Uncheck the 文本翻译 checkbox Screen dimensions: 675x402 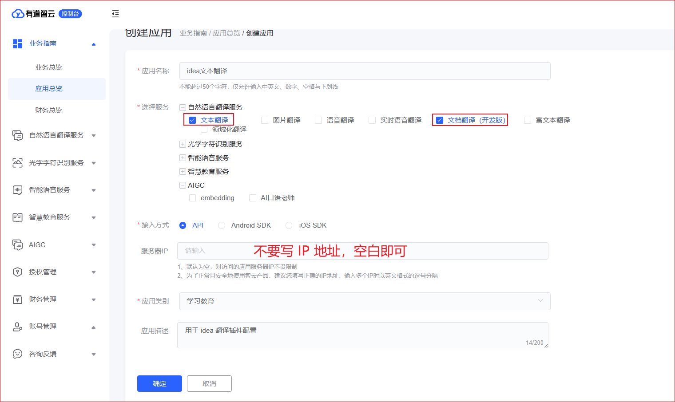point(192,120)
